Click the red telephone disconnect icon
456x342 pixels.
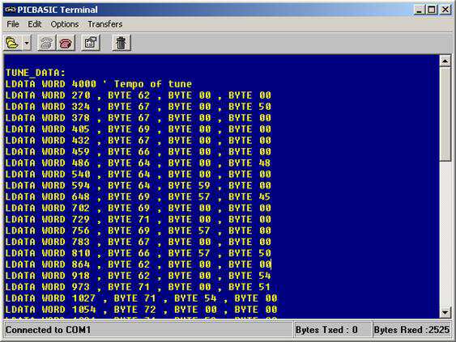pos(66,43)
